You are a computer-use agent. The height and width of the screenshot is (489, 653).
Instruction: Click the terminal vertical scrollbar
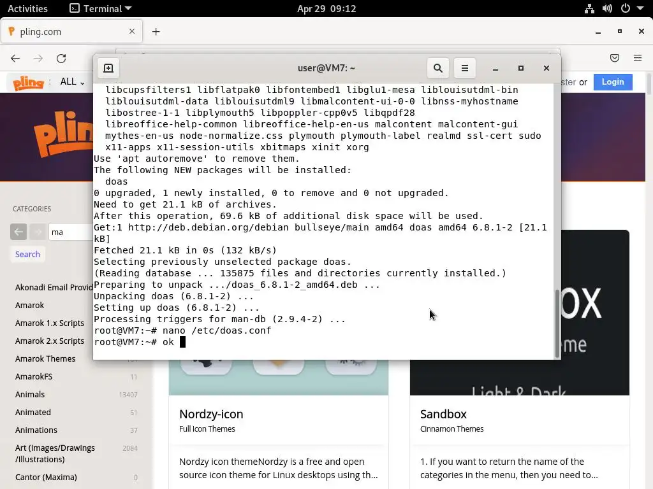point(557,323)
